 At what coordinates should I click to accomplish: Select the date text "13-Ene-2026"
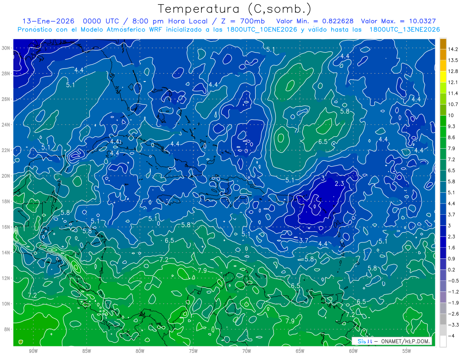coord(48,21)
